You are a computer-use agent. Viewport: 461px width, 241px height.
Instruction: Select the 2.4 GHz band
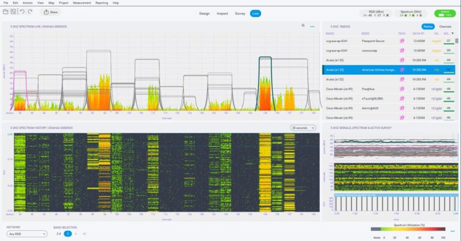(x=58, y=234)
